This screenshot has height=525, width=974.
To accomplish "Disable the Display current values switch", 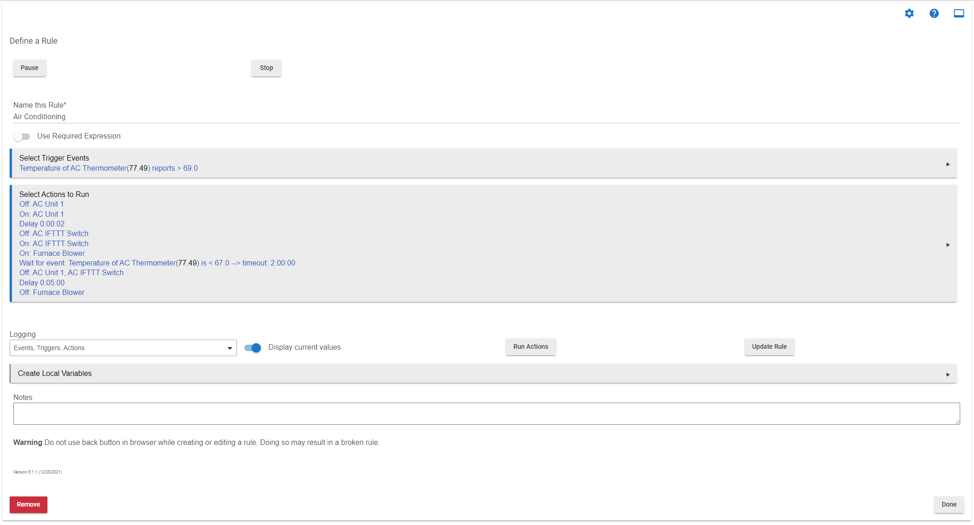I will coord(253,348).
